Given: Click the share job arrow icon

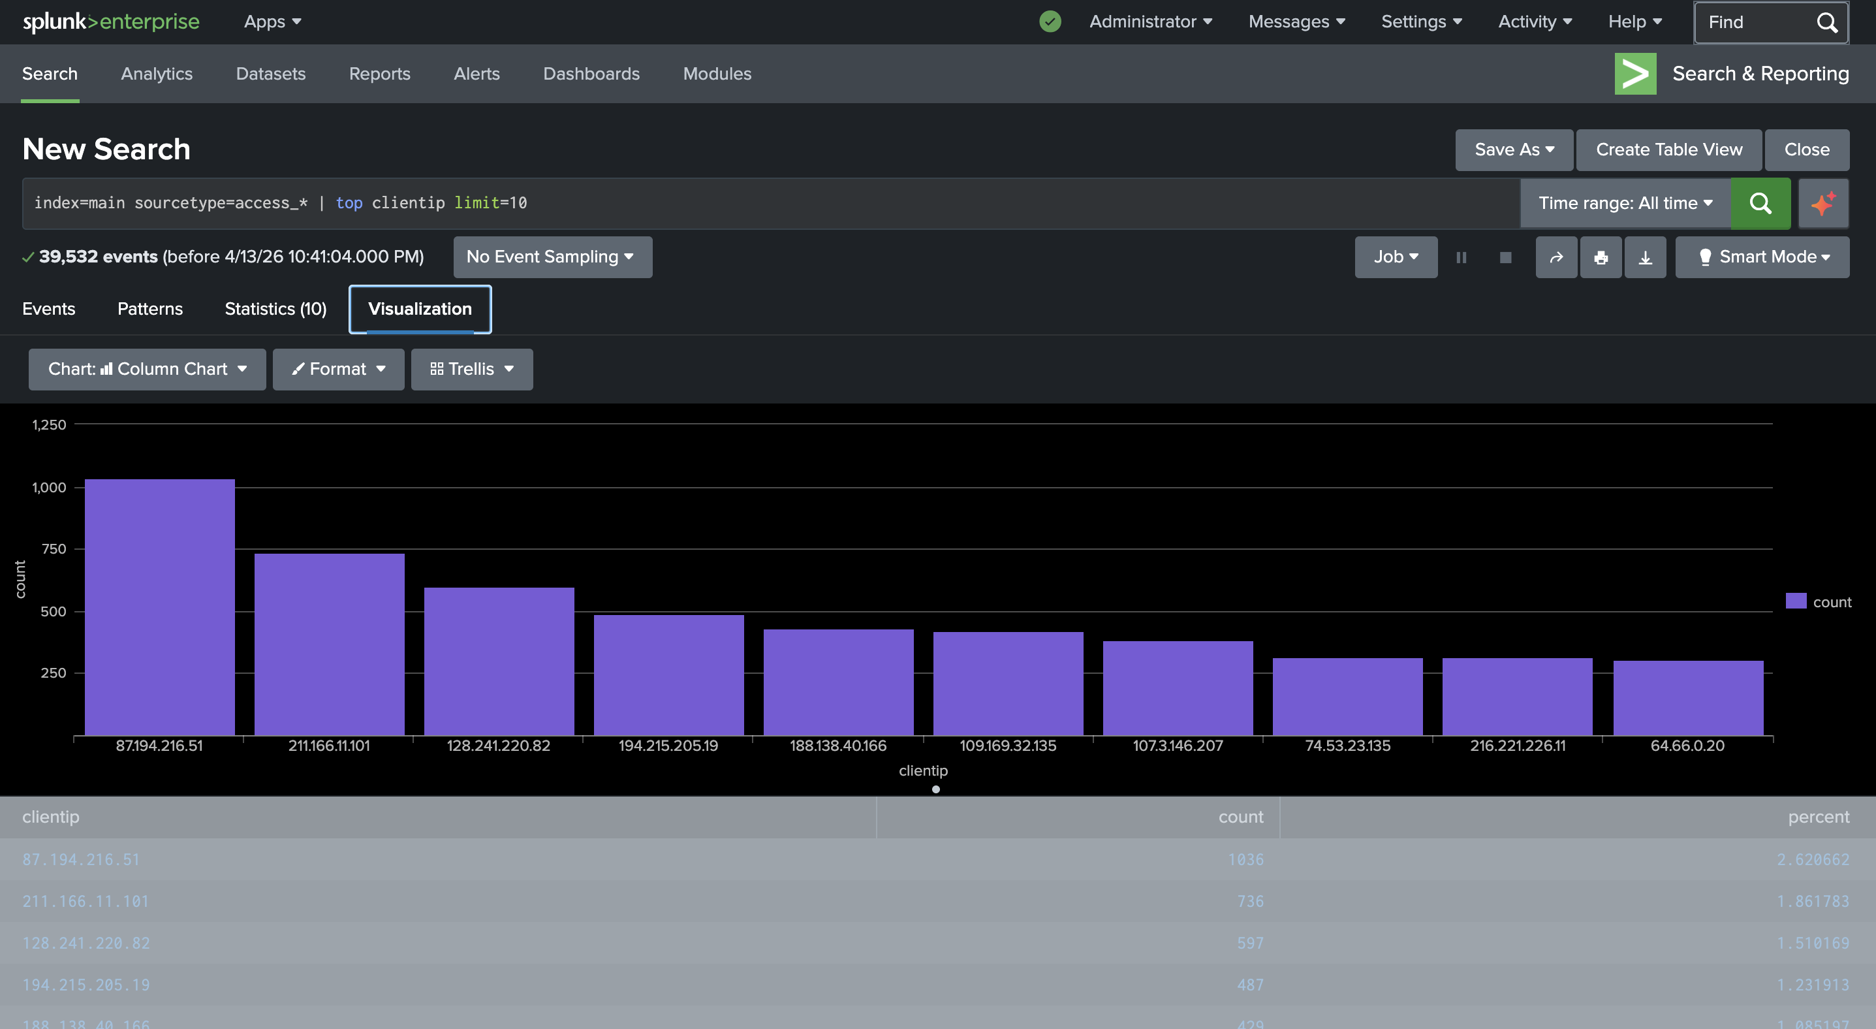Looking at the screenshot, I should coord(1556,257).
